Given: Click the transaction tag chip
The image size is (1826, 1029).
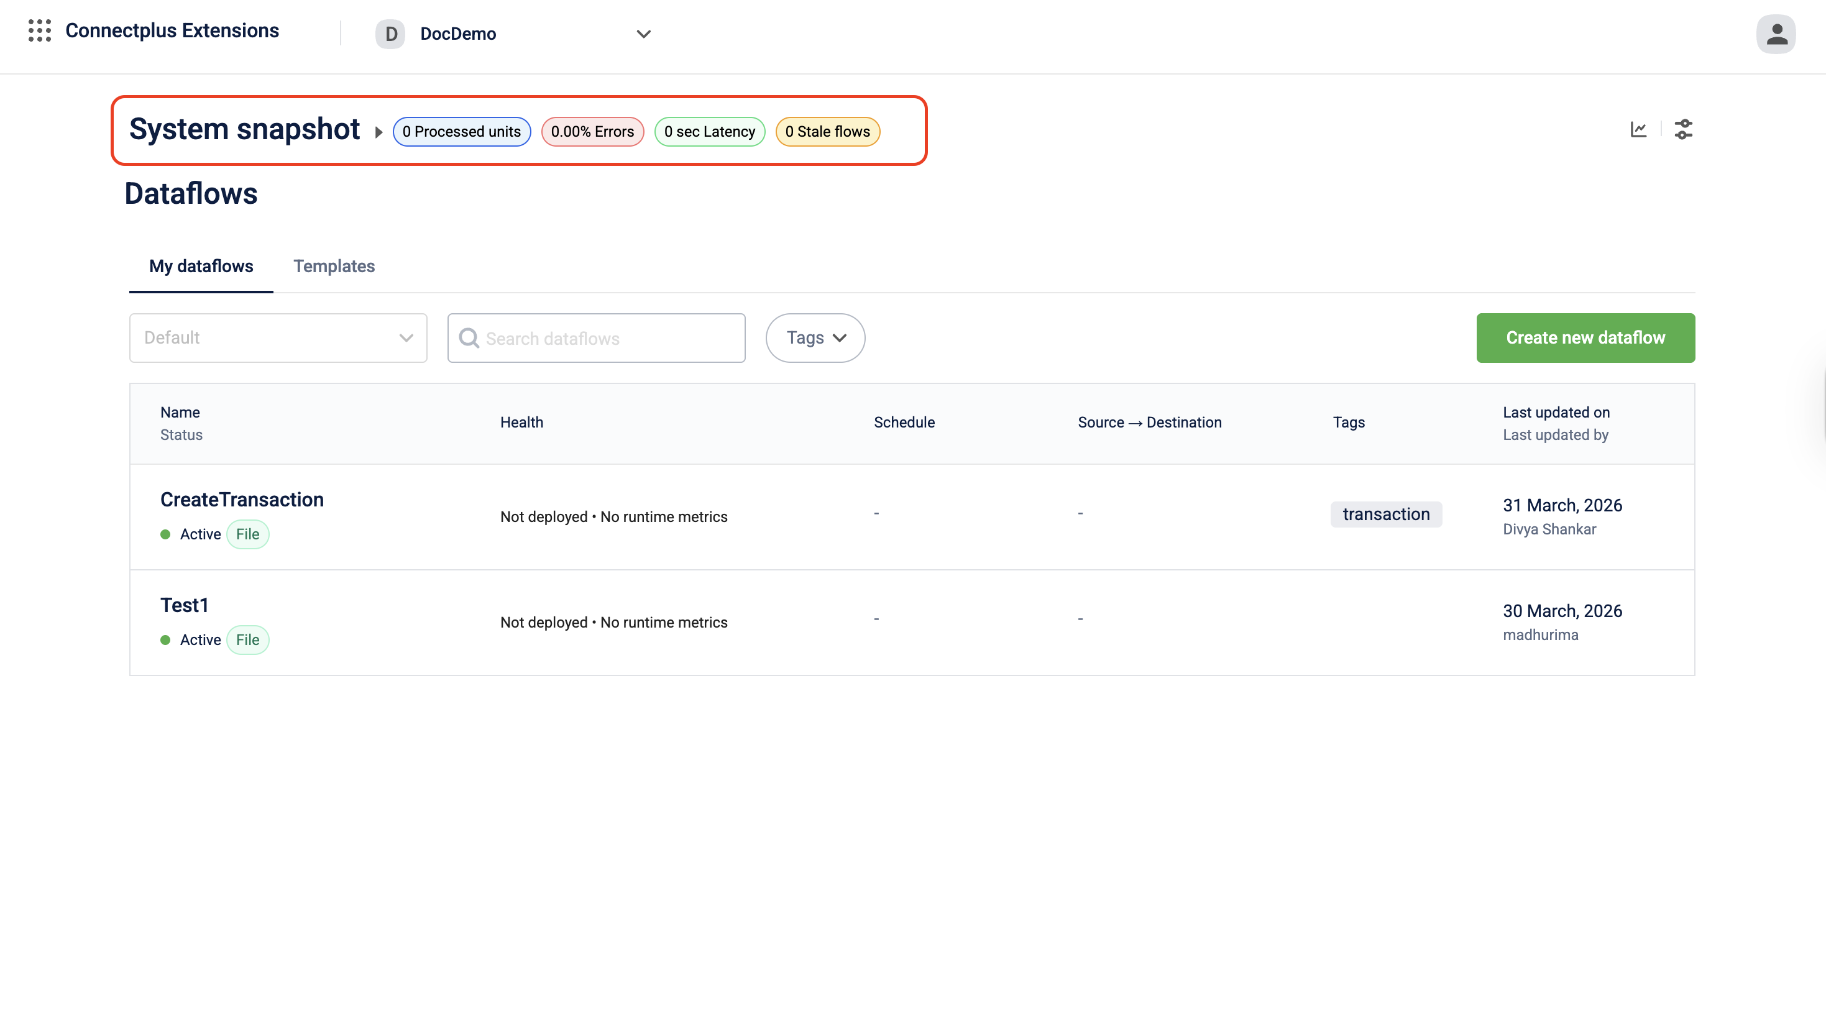Looking at the screenshot, I should 1386,514.
